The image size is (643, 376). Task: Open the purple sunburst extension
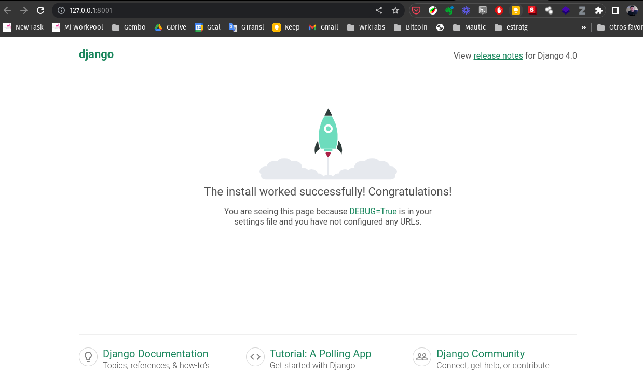(x=466, y=10)
